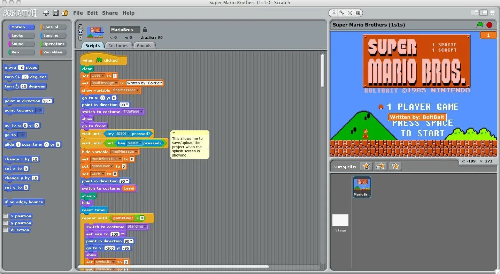
Task: Open the palette go to target dropdown
Action: (22, 135)
